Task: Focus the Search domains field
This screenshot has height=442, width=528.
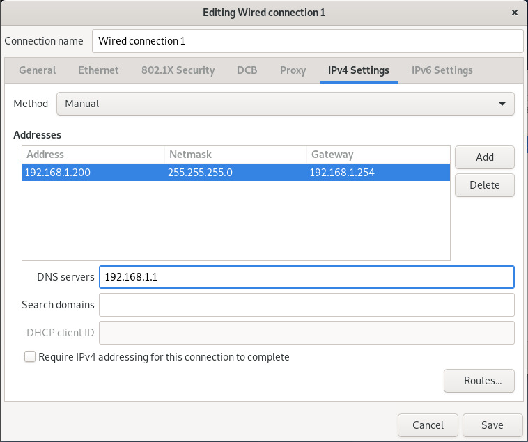Action: pos(306,305)
